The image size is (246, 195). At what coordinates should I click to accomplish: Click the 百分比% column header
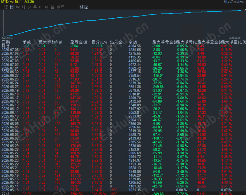tap(99, 42)
